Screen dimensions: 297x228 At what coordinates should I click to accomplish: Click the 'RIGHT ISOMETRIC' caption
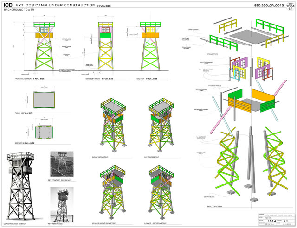click(100, 157)
